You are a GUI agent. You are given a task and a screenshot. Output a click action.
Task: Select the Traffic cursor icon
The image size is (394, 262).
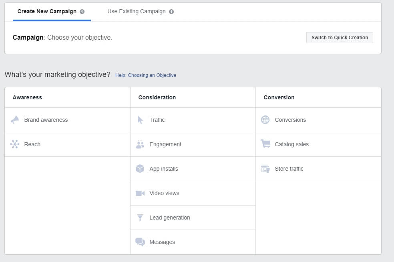pos(140,120)
